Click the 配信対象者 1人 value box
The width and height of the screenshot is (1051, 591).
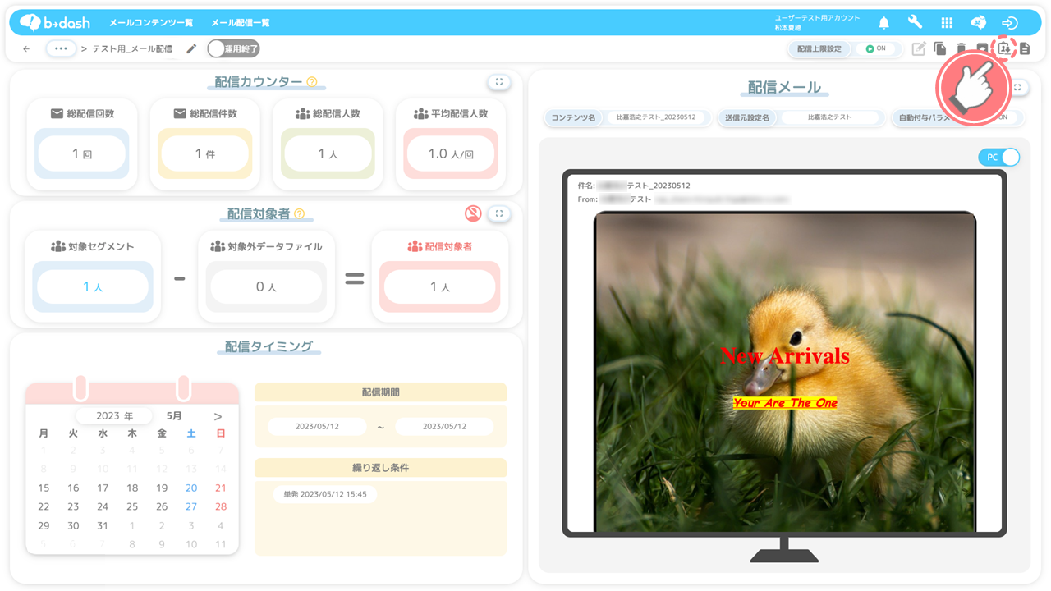click(x=440, y=286)
